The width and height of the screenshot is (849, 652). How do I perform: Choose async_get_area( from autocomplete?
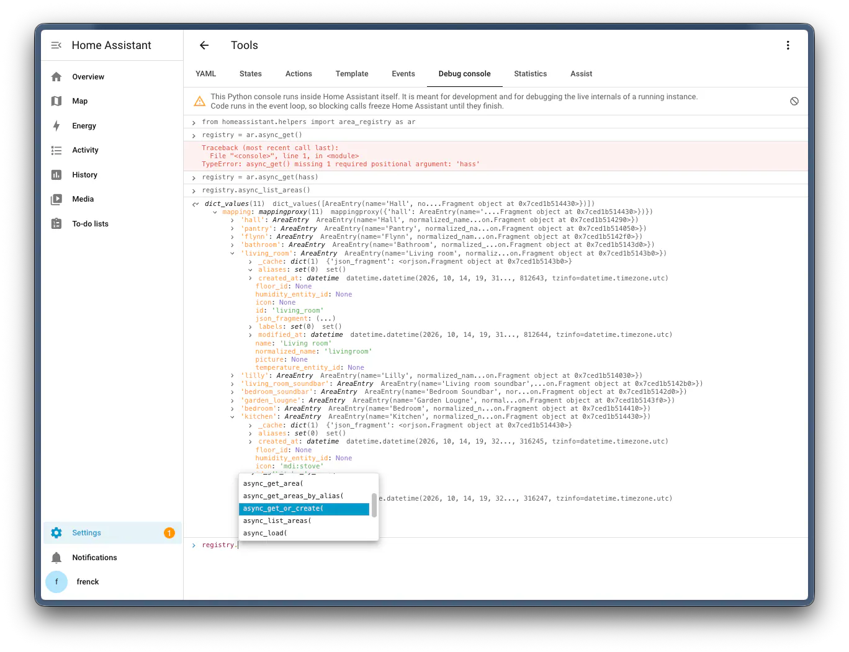(304, 484)
